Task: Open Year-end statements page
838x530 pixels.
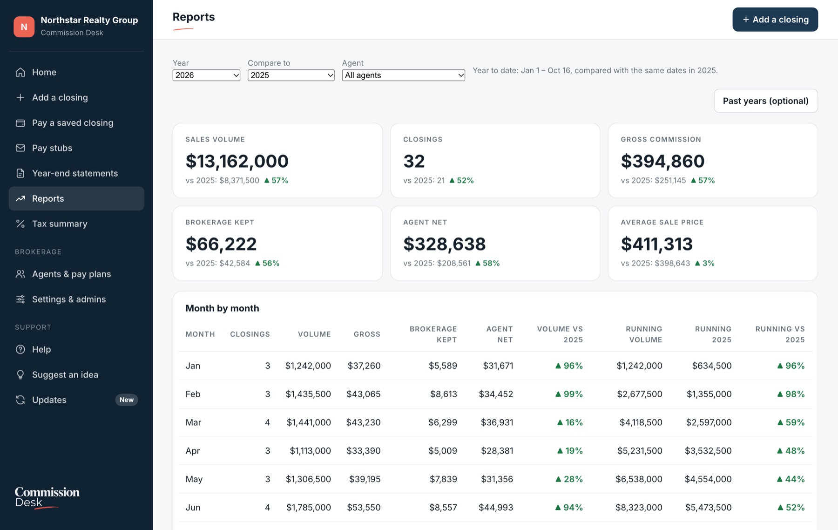Action: point(76,173)
